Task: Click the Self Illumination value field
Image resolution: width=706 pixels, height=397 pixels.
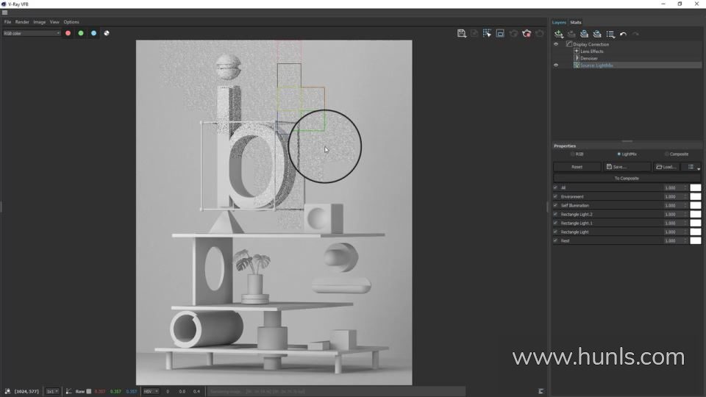Action: pos(673,205)
